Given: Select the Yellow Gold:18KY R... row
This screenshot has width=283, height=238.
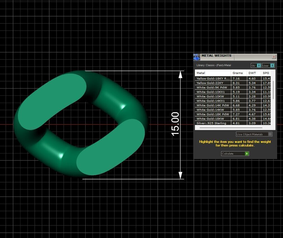Looking at the screenshot, I should [233, 78].
